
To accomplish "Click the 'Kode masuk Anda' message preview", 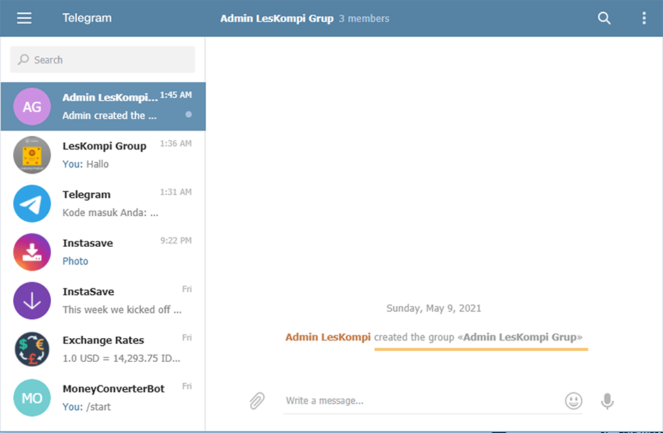I will (x=110, y=213).
